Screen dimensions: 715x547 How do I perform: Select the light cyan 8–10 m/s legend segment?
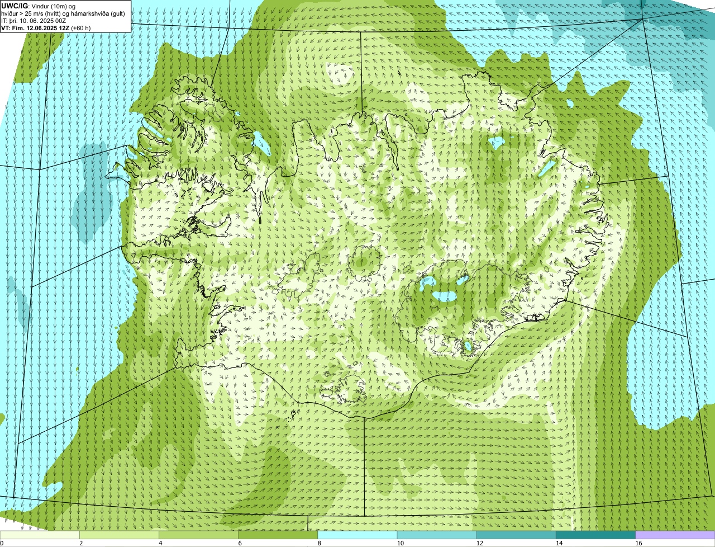(x=357, y=535)
